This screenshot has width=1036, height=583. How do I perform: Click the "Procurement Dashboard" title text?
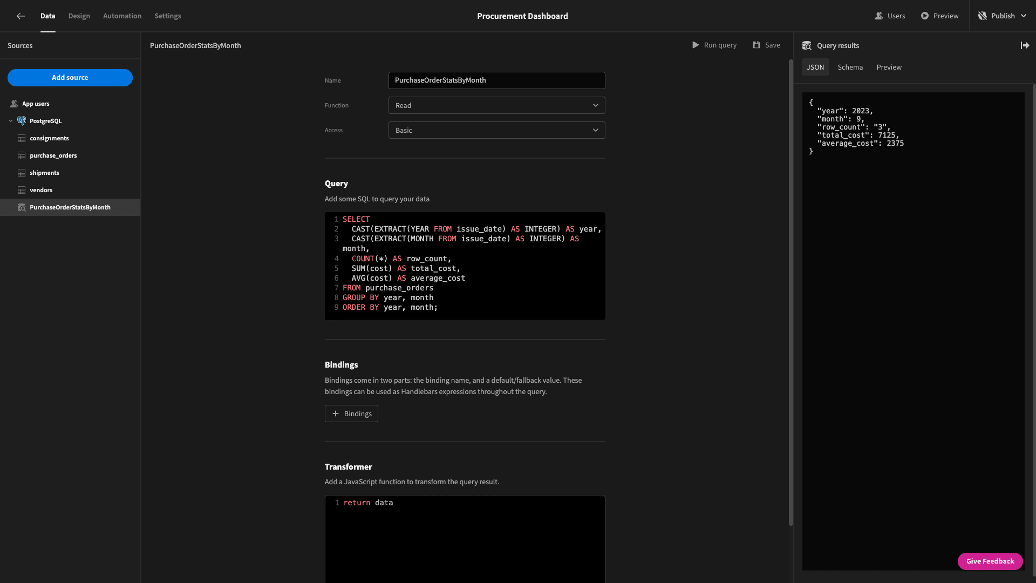[522, 16]
